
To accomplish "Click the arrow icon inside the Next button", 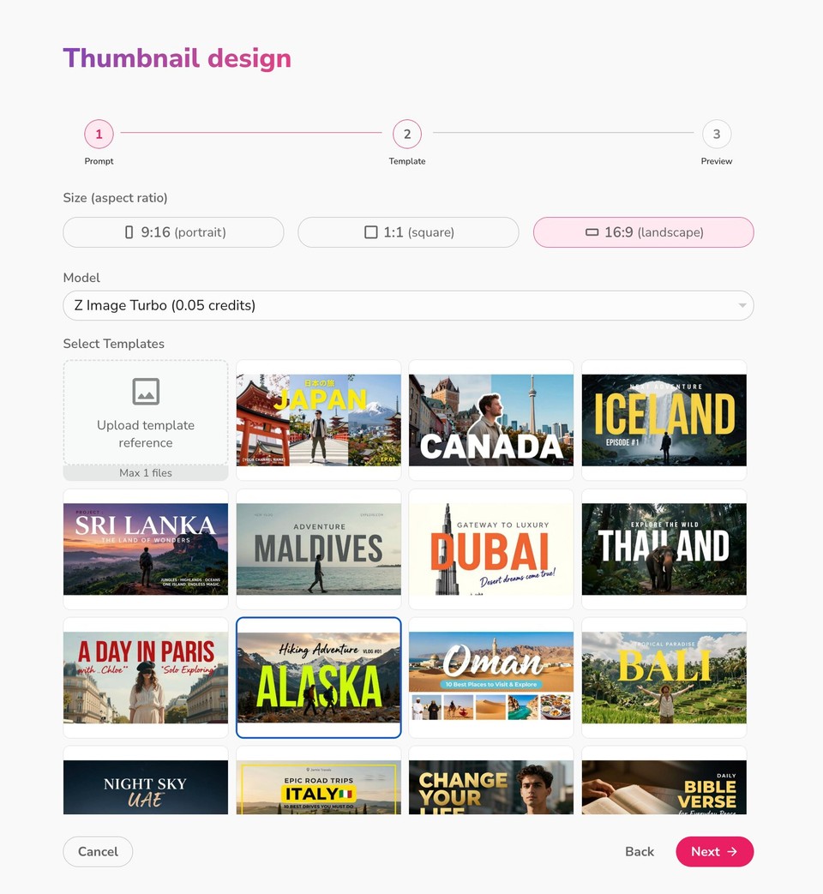I will point(731,851).
